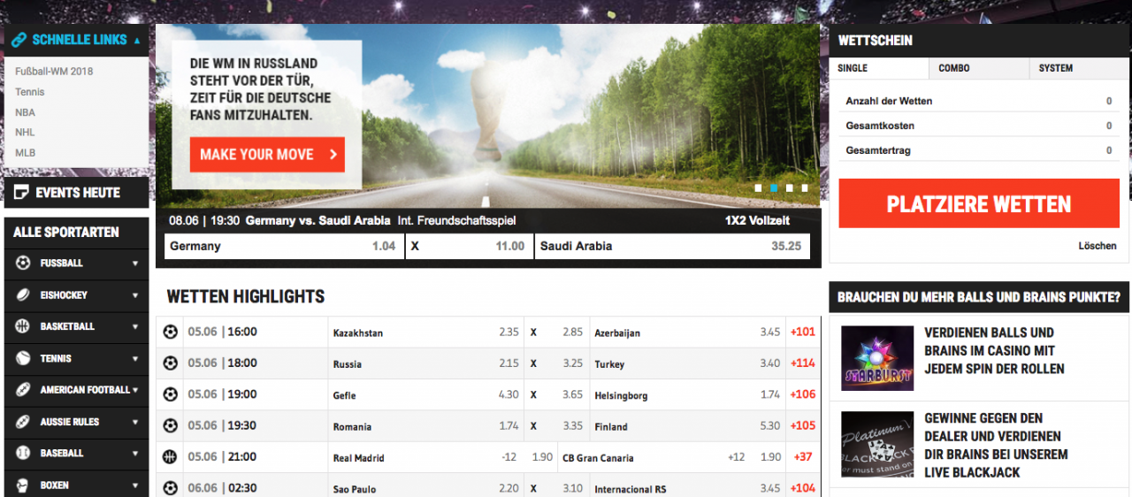This screenshot has width=1132, height=497.
Task: Click the Aussie Rules ball icon
Action: point(23,421)
